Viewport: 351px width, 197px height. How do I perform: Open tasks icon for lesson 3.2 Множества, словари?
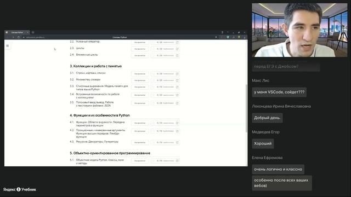pos(177,80)
